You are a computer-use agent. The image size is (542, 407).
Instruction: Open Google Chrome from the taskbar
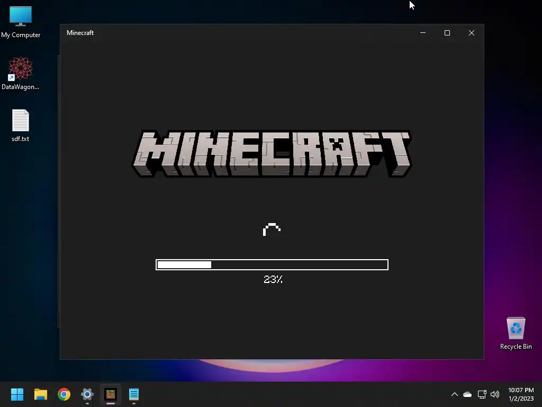point(64,394)
